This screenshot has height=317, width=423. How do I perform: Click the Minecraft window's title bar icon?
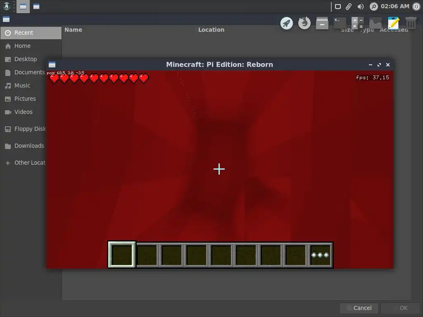point(52,64)
